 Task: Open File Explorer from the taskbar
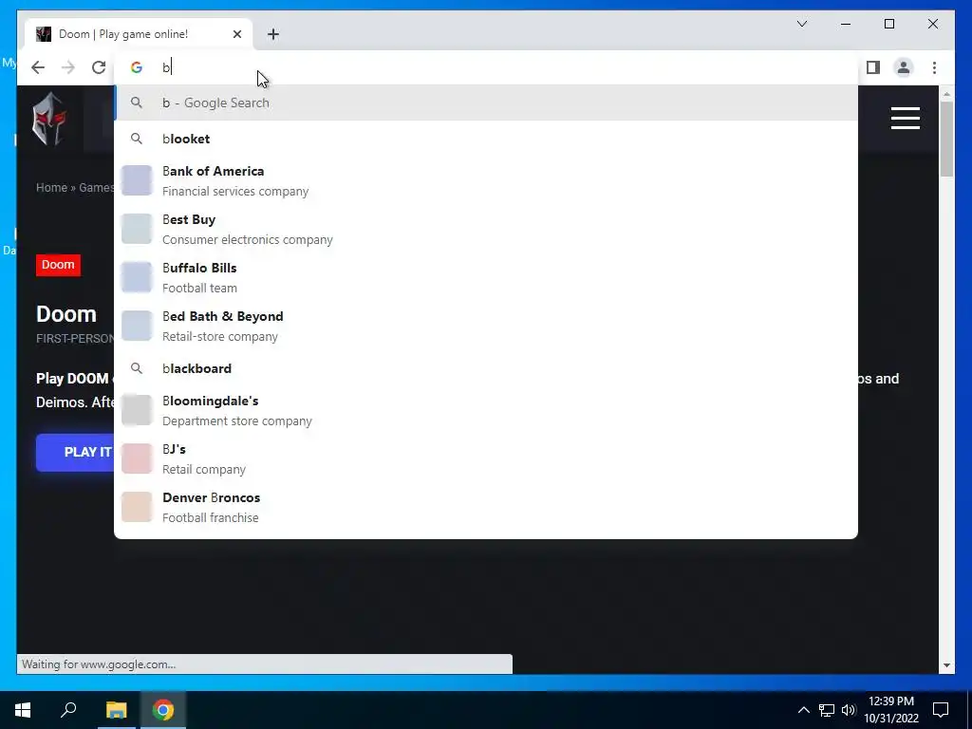(x=116, y=710)
